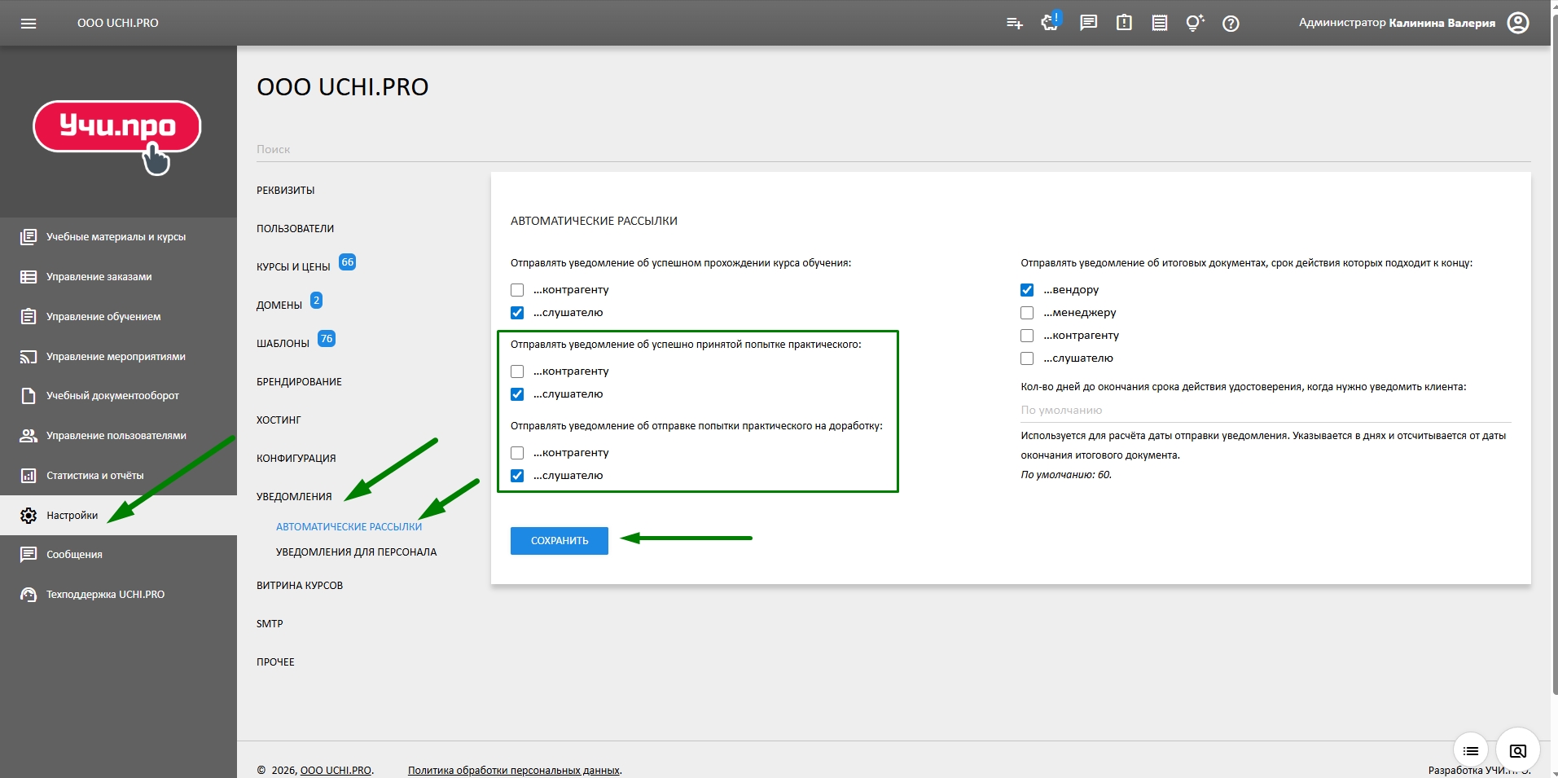Uncheck the "...вендору" checkbox
The image size is (1558, 778).
click(x=1027, y=290)
